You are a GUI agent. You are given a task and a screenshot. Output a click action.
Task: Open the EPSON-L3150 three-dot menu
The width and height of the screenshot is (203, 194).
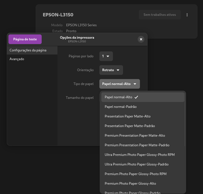coord(187,15)
